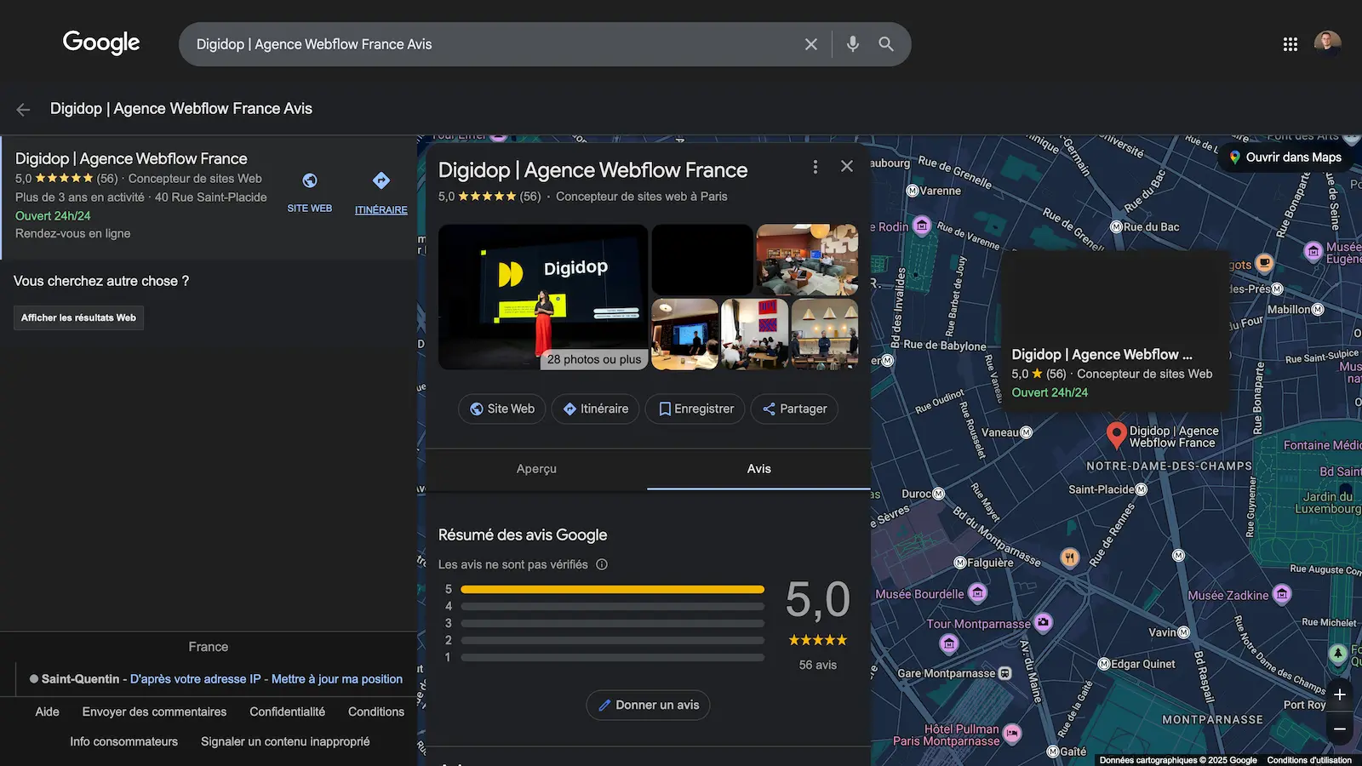The image size is (1362, 766).
Task: Switch to the Aperçu tab
Action: point(536,469)
